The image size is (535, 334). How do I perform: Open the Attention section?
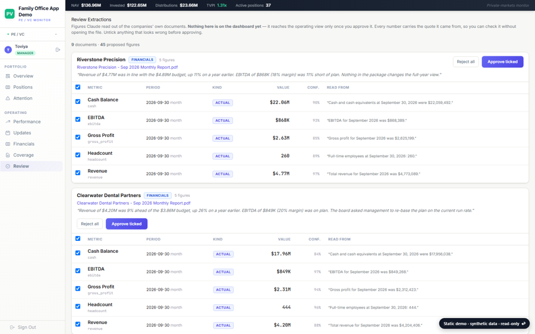pos(32,98)
